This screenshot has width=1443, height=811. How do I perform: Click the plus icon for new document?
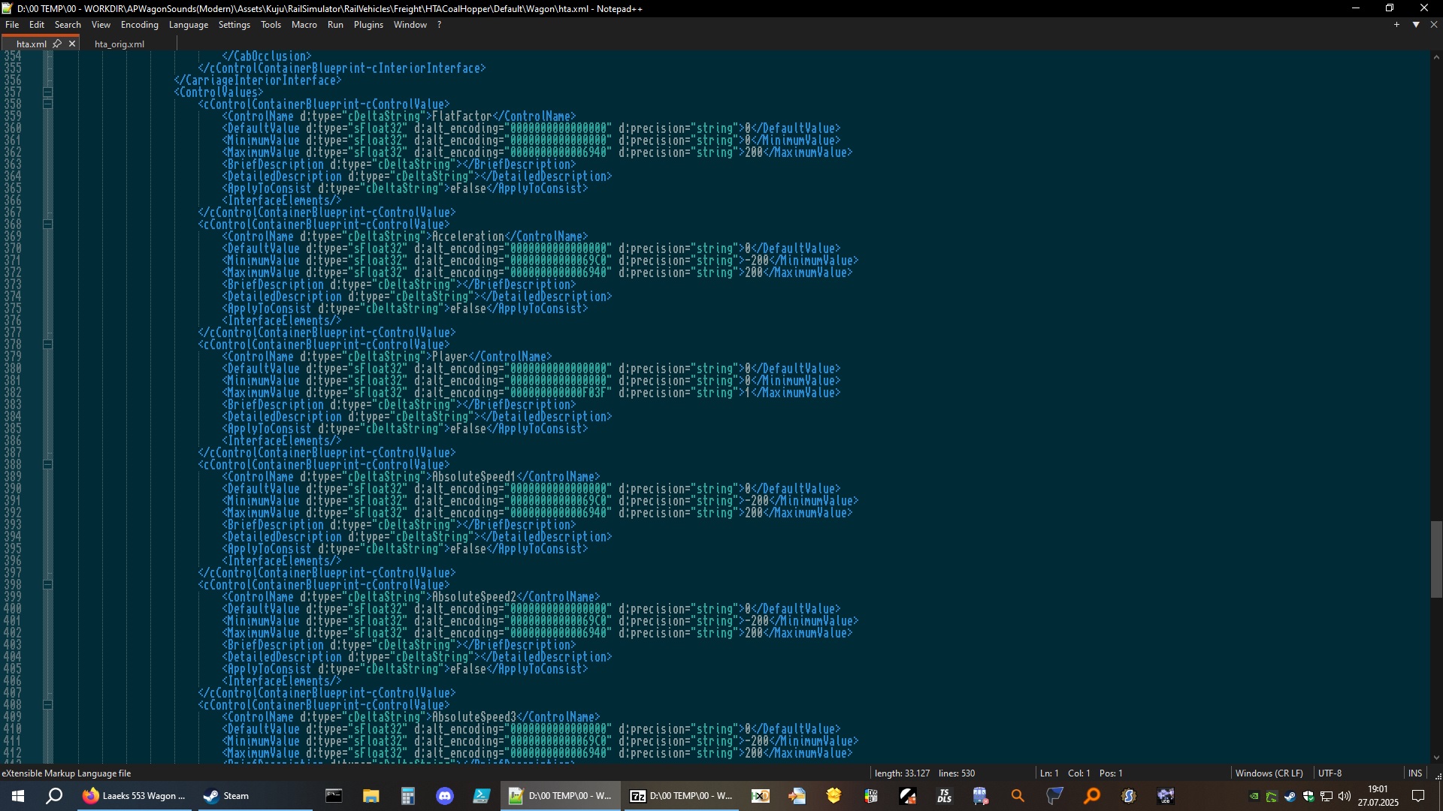click(1396, 25)
